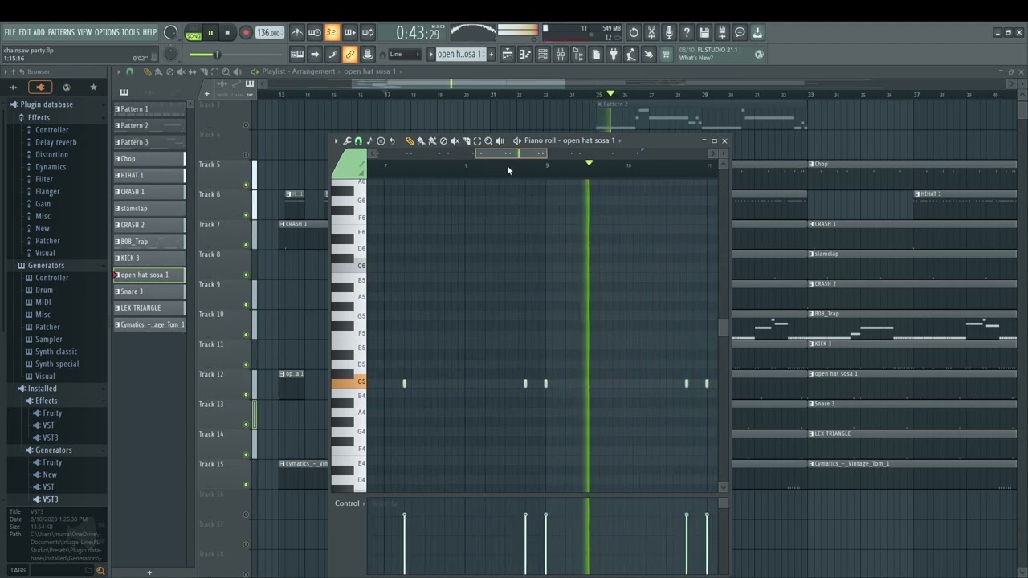Turn the master pitch knob
Viewport: 1028px width, 578px height.
coord(171,55)
